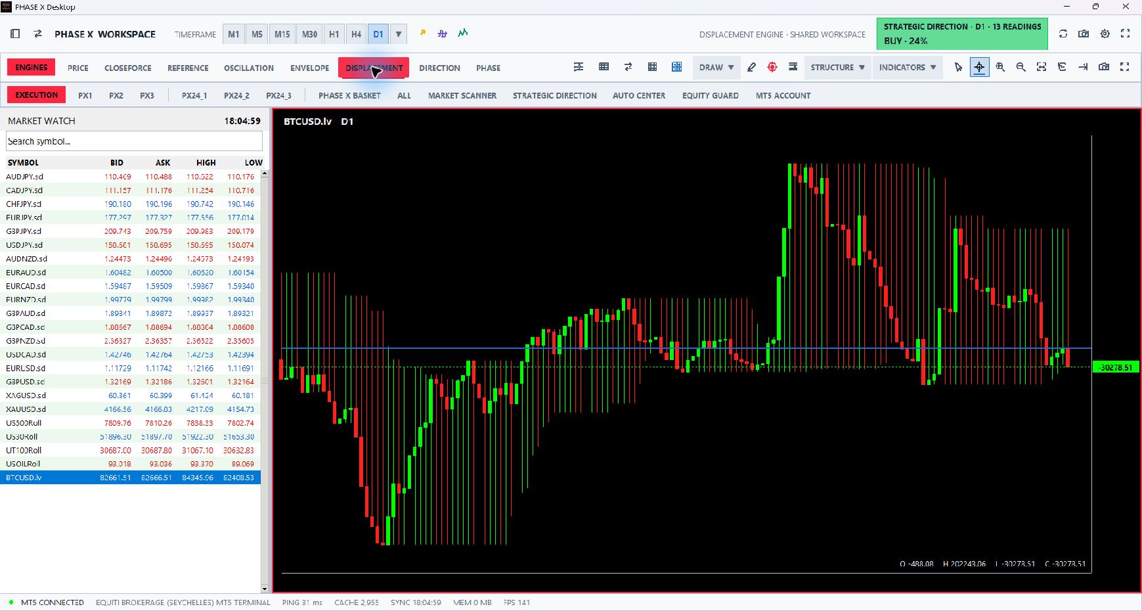This screenshot has width=1142, height=611.
Task: Click the top-row camera icon beside the gear
Action: click(x=1084, y=34)
